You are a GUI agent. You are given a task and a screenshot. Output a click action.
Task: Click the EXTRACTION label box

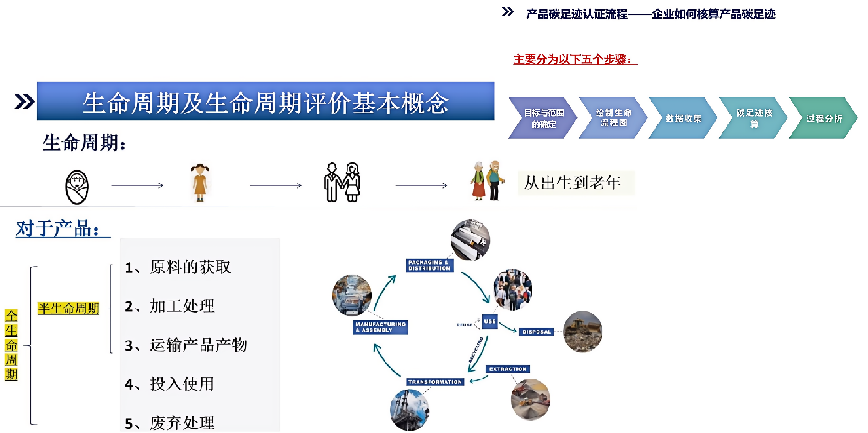point(508,369)
